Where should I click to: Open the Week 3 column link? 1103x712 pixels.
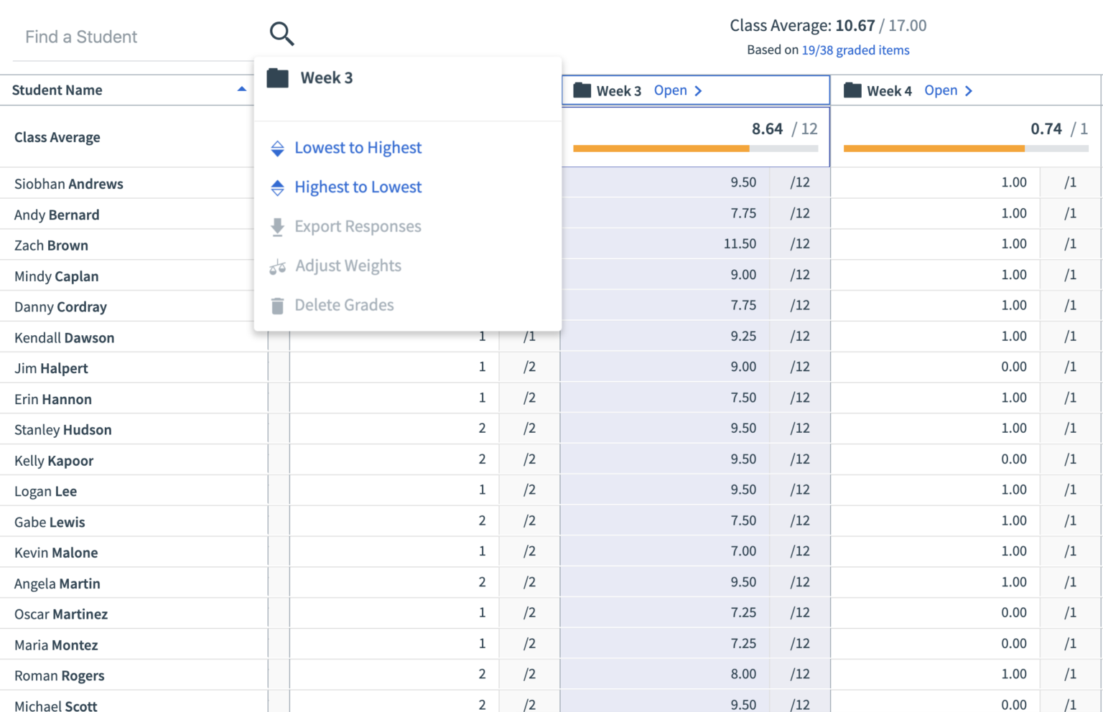click(x=670, y=90)
